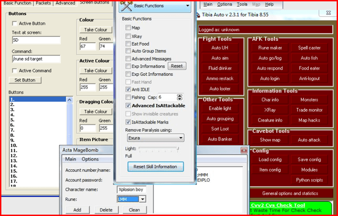Expand the Basic Functions header dropdown

click(187, 6)
